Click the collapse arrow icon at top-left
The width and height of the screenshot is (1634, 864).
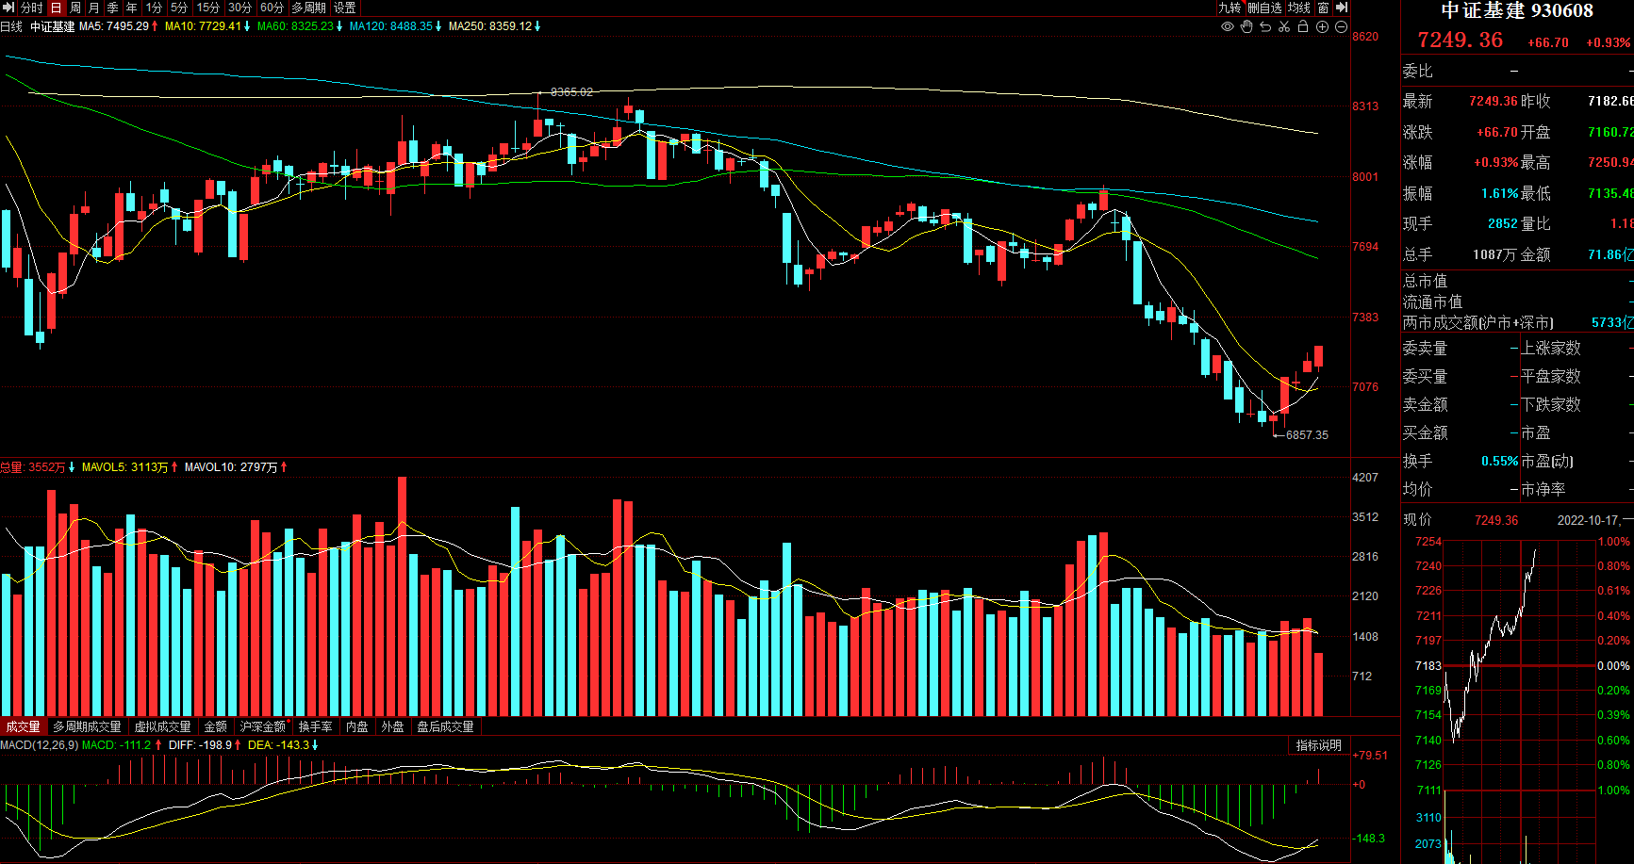point(8,8)
